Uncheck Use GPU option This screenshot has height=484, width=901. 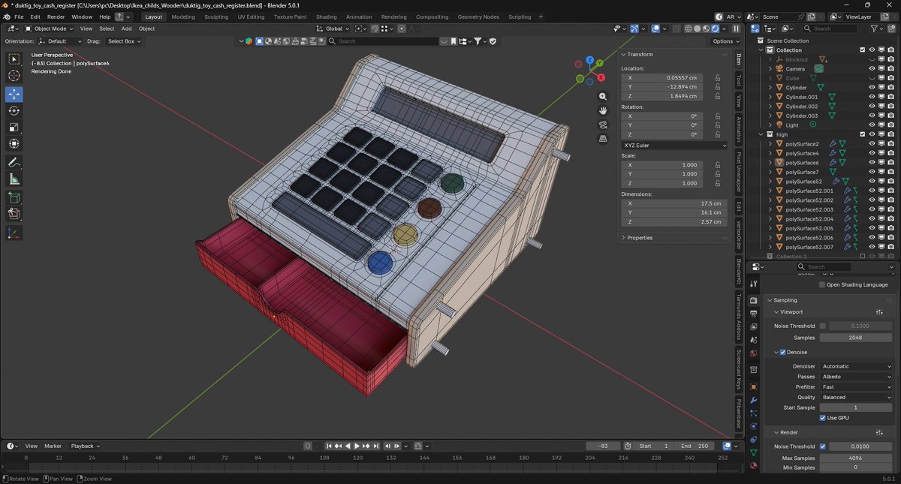(822, 418)
